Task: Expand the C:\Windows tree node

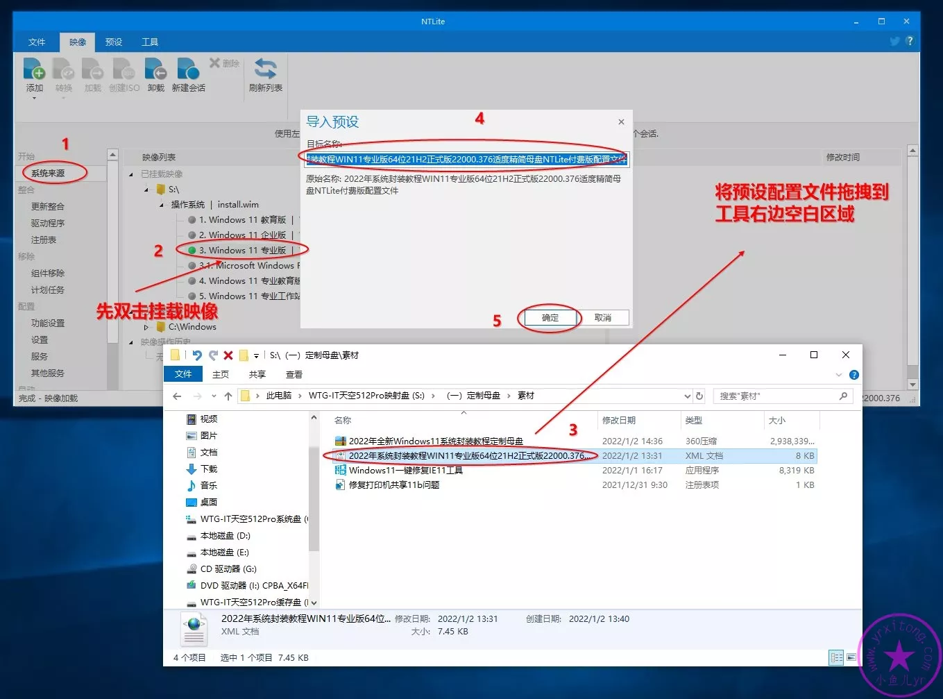Action: (x=146, y=327)
